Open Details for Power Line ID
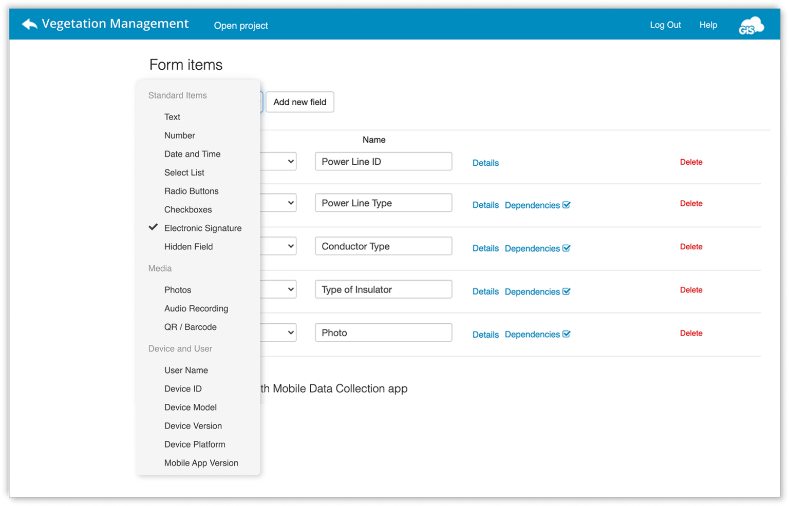The image size is (789, 506). coord(485,163)
